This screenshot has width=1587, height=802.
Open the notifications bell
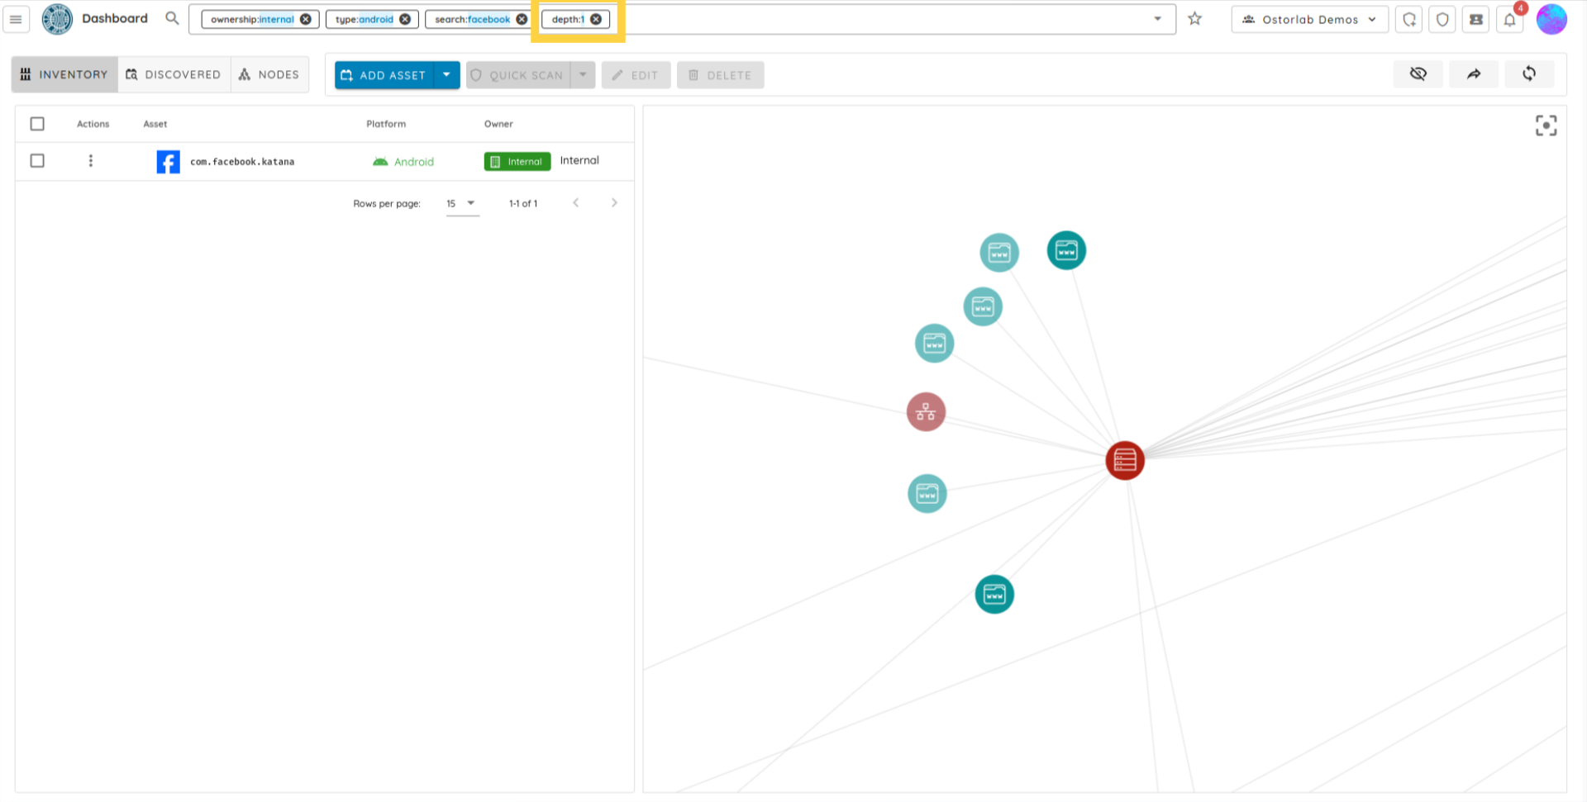coord(1509,20)
